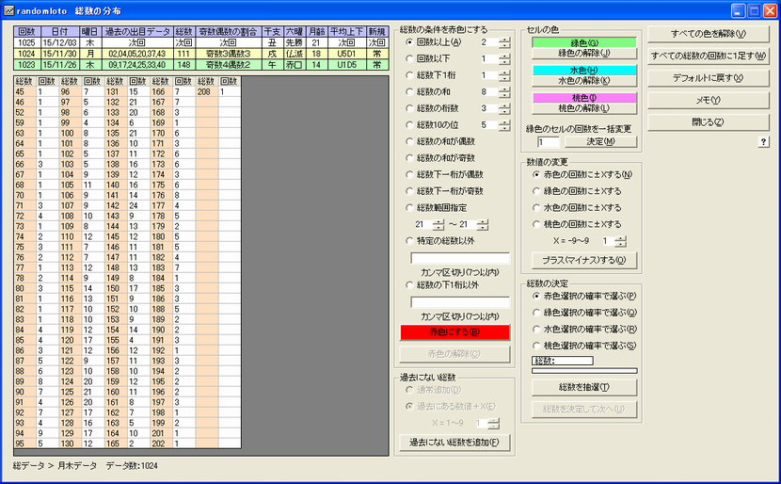Increase the 総数10の位 spinner value
The height and width of the screenshot is (484, 781).
504,122
